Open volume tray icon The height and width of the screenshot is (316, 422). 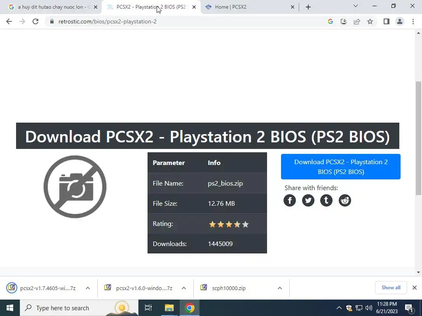tap(369, 308)
